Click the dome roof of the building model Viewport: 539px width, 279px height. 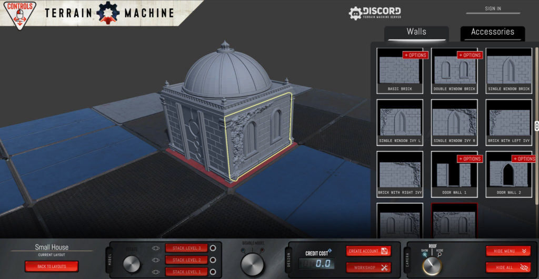(227, 74)
